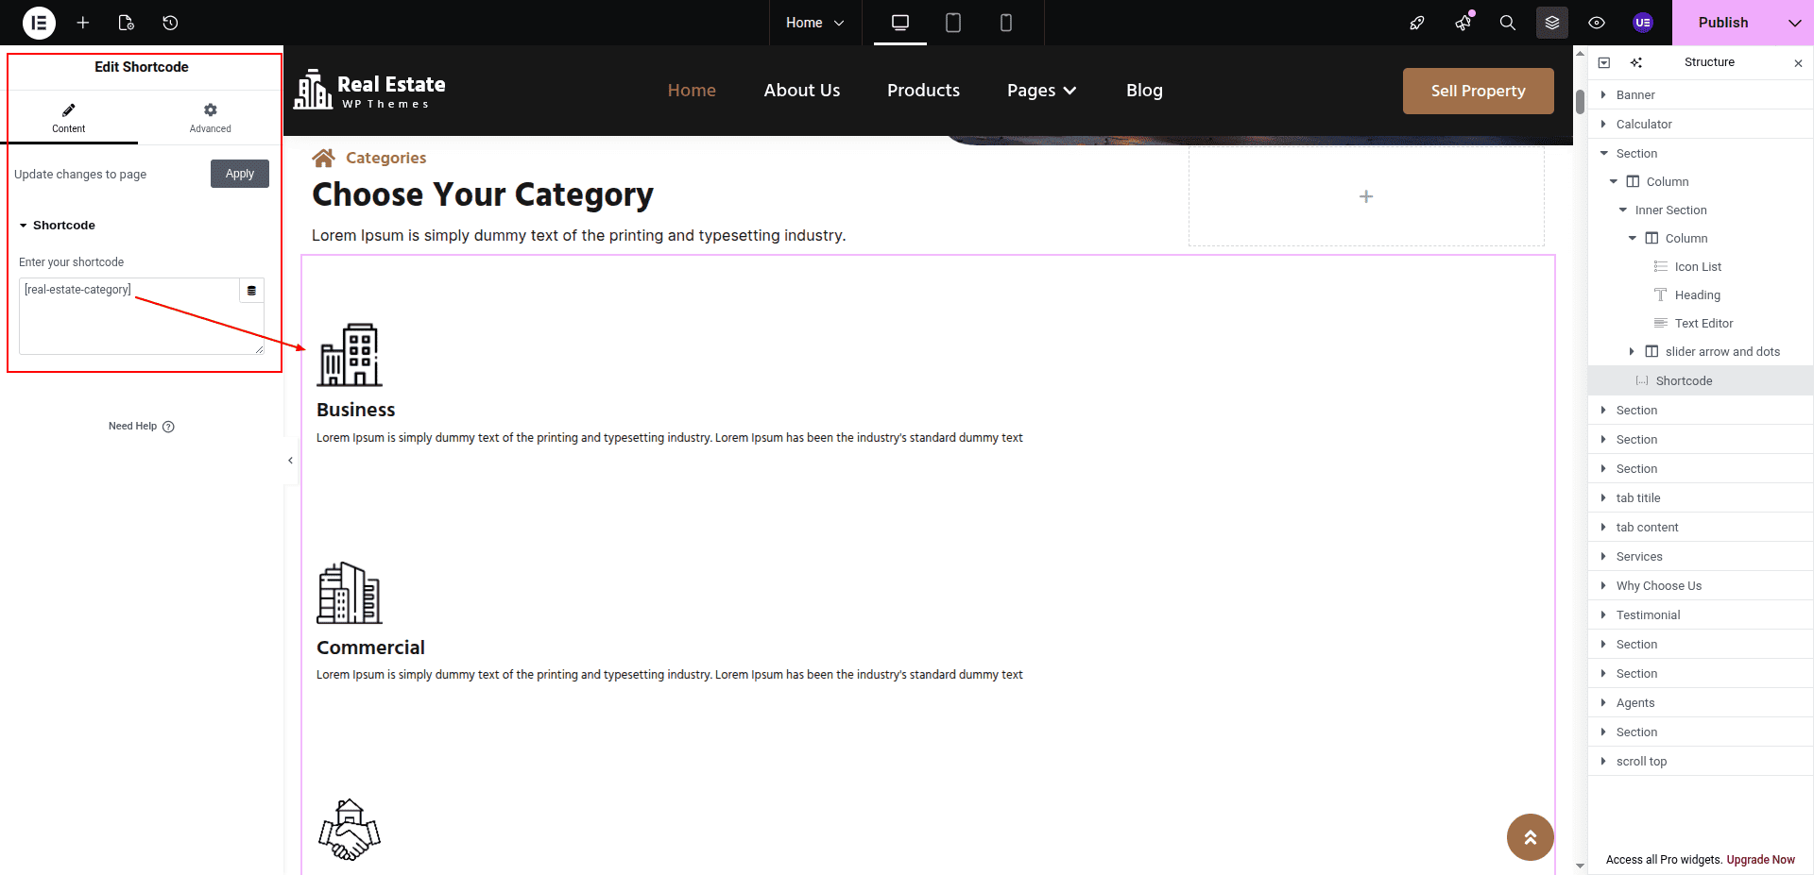Open the Publish options dropdown arrow

(1794, 23)
